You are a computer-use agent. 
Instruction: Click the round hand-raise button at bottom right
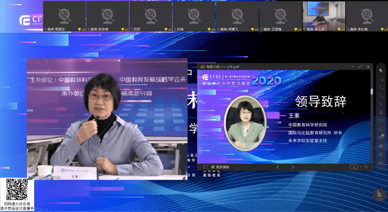379,195
